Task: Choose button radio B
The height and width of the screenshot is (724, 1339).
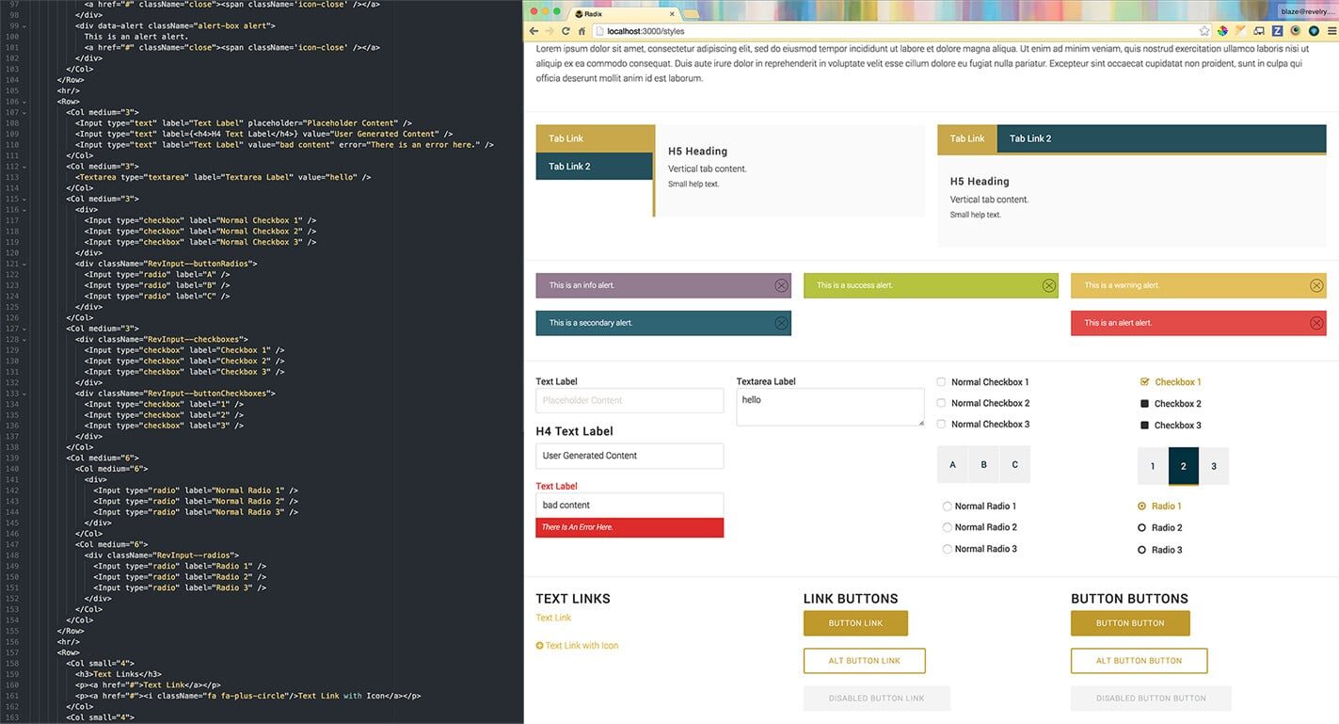Action: pyautogui.click(x=983, y=465)
